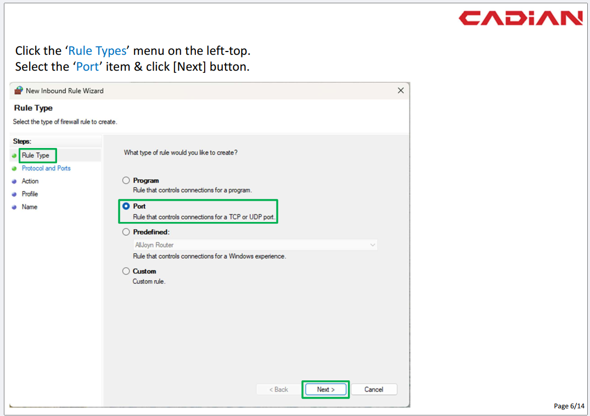The width and height of the screenshot is (590, 416).
Task: Click the Back button
Action: pyautogui.click(x=279, y=390)
